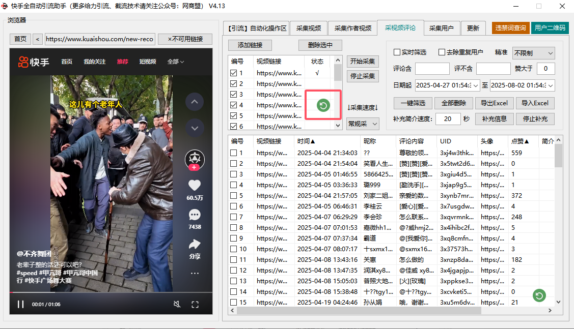
Task: Click the browser URL address field
Action: tap(100, 39)
